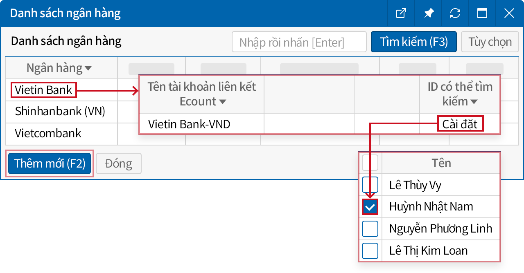Check the box next to Lê Thị Kim Loan
This screenshot has width=524, height=273.
tap(370, 251)
